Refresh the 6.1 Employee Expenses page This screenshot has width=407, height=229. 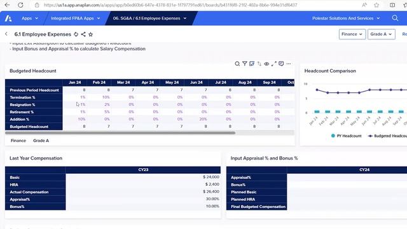pyautogui.click(x=76, y=34)
